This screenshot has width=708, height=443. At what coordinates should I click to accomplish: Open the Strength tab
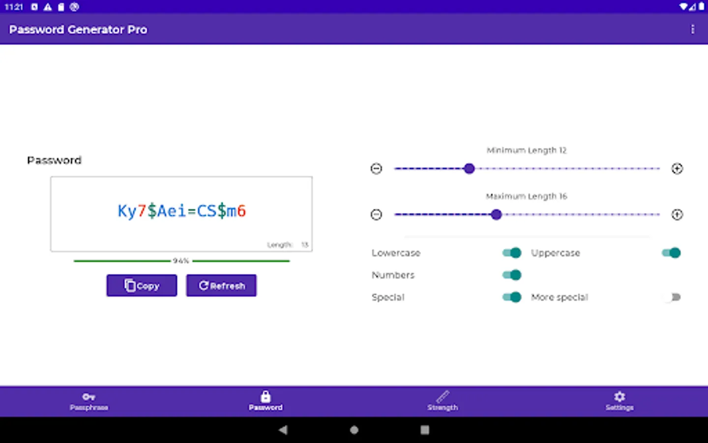tap(442, 401)
